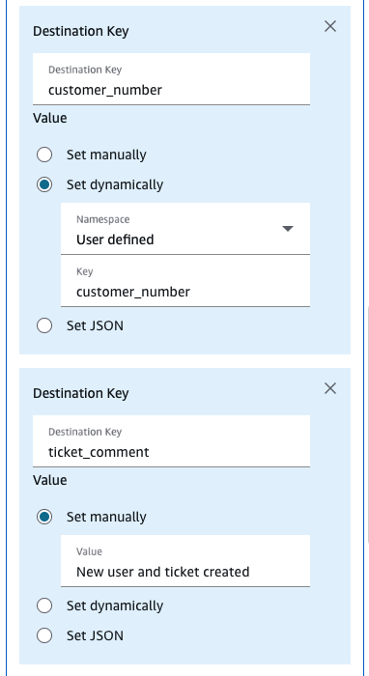Viewport: 369px width, 676px height.
Task: Open the Namespace dropdown showing User defined
Action: [x=185, y=229]
